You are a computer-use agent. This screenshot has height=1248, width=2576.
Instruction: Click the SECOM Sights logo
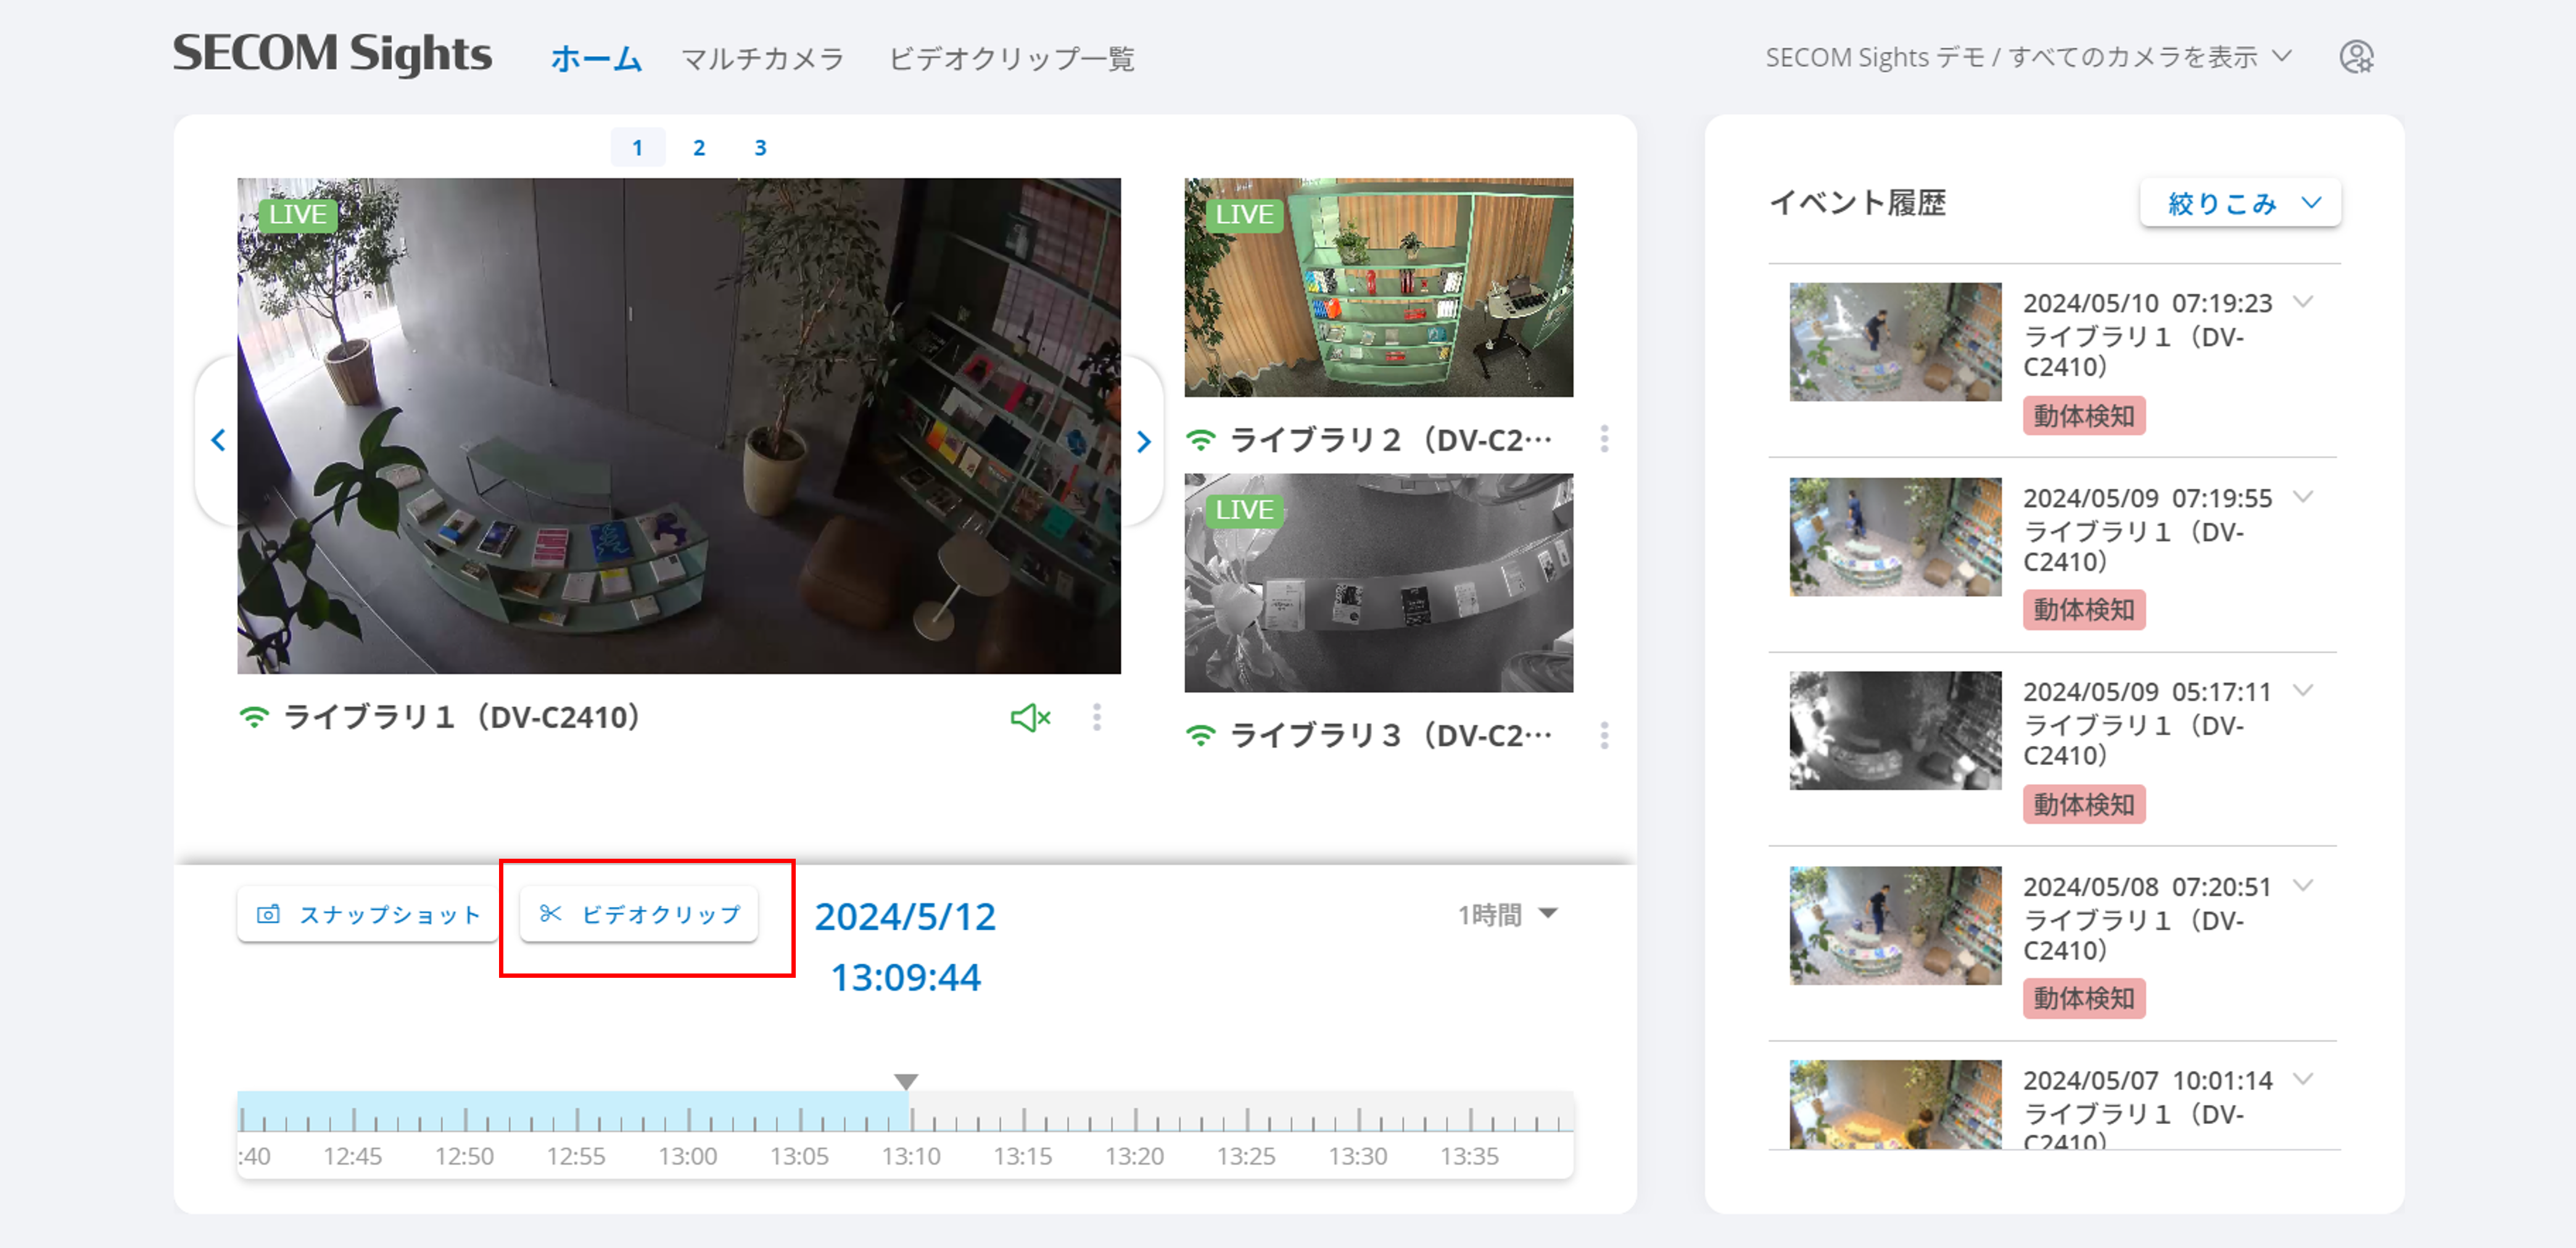(x=332, y=54)
